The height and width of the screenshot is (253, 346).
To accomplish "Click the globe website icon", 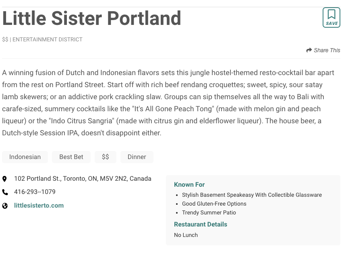I will pos(5,206).
